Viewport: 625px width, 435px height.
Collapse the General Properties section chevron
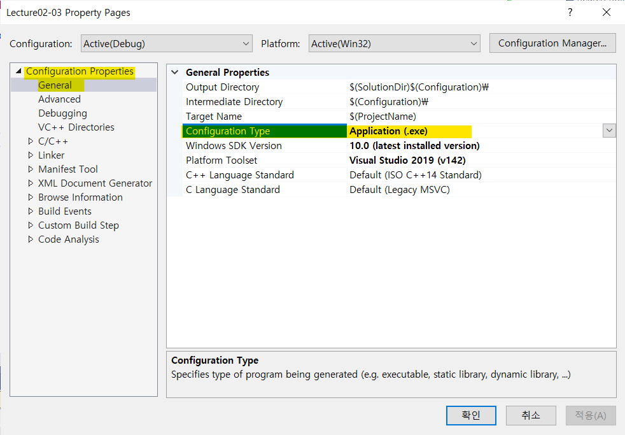pos(174,72)
